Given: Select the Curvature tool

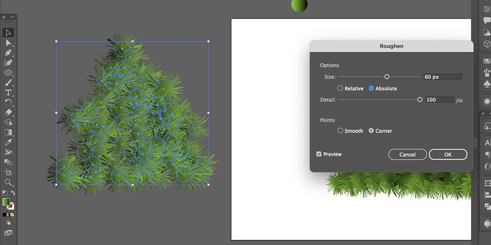Looking at the screenshot, I should pyautogui.click(x=8, y=63).
